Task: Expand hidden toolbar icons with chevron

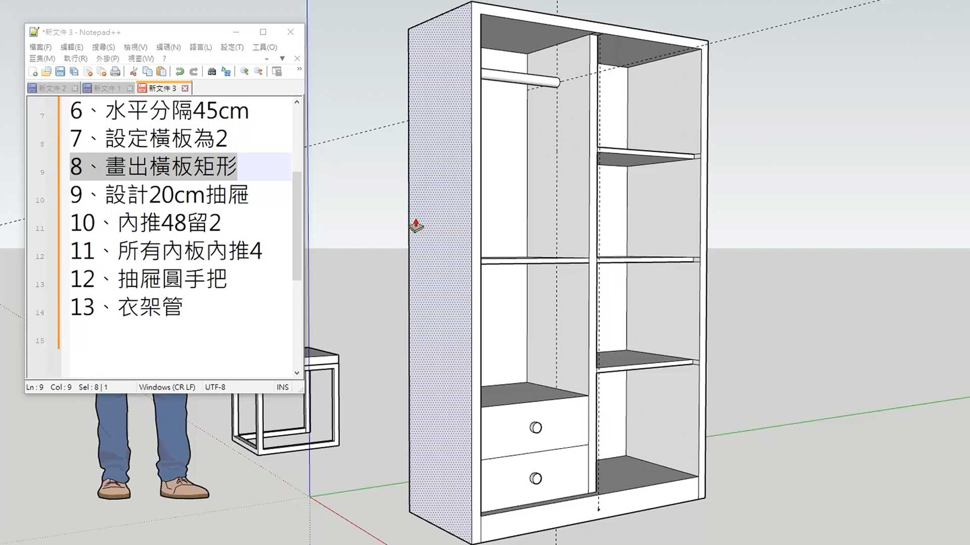Action: 299,69
